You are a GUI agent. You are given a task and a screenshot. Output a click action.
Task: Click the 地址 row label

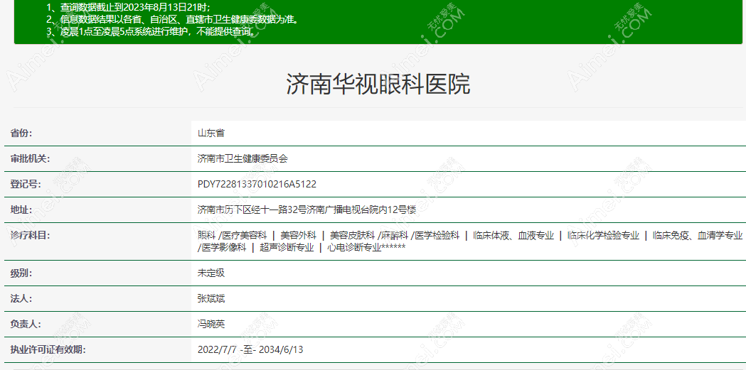(x=21, y=210)
